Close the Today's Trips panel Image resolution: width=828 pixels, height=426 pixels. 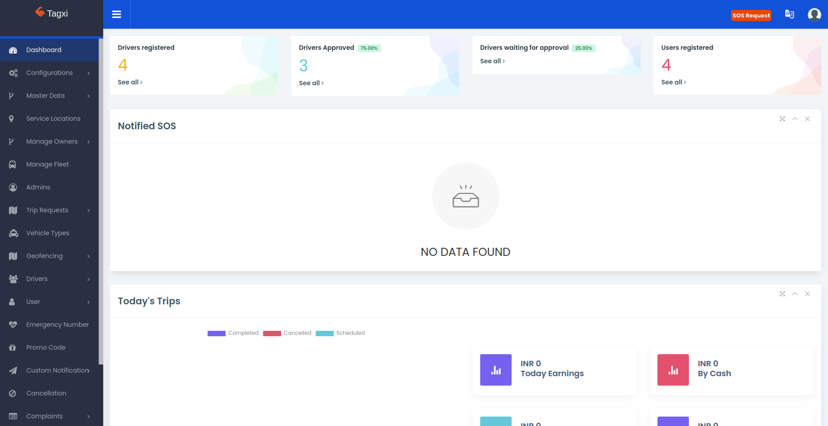[x=807, y=294]
